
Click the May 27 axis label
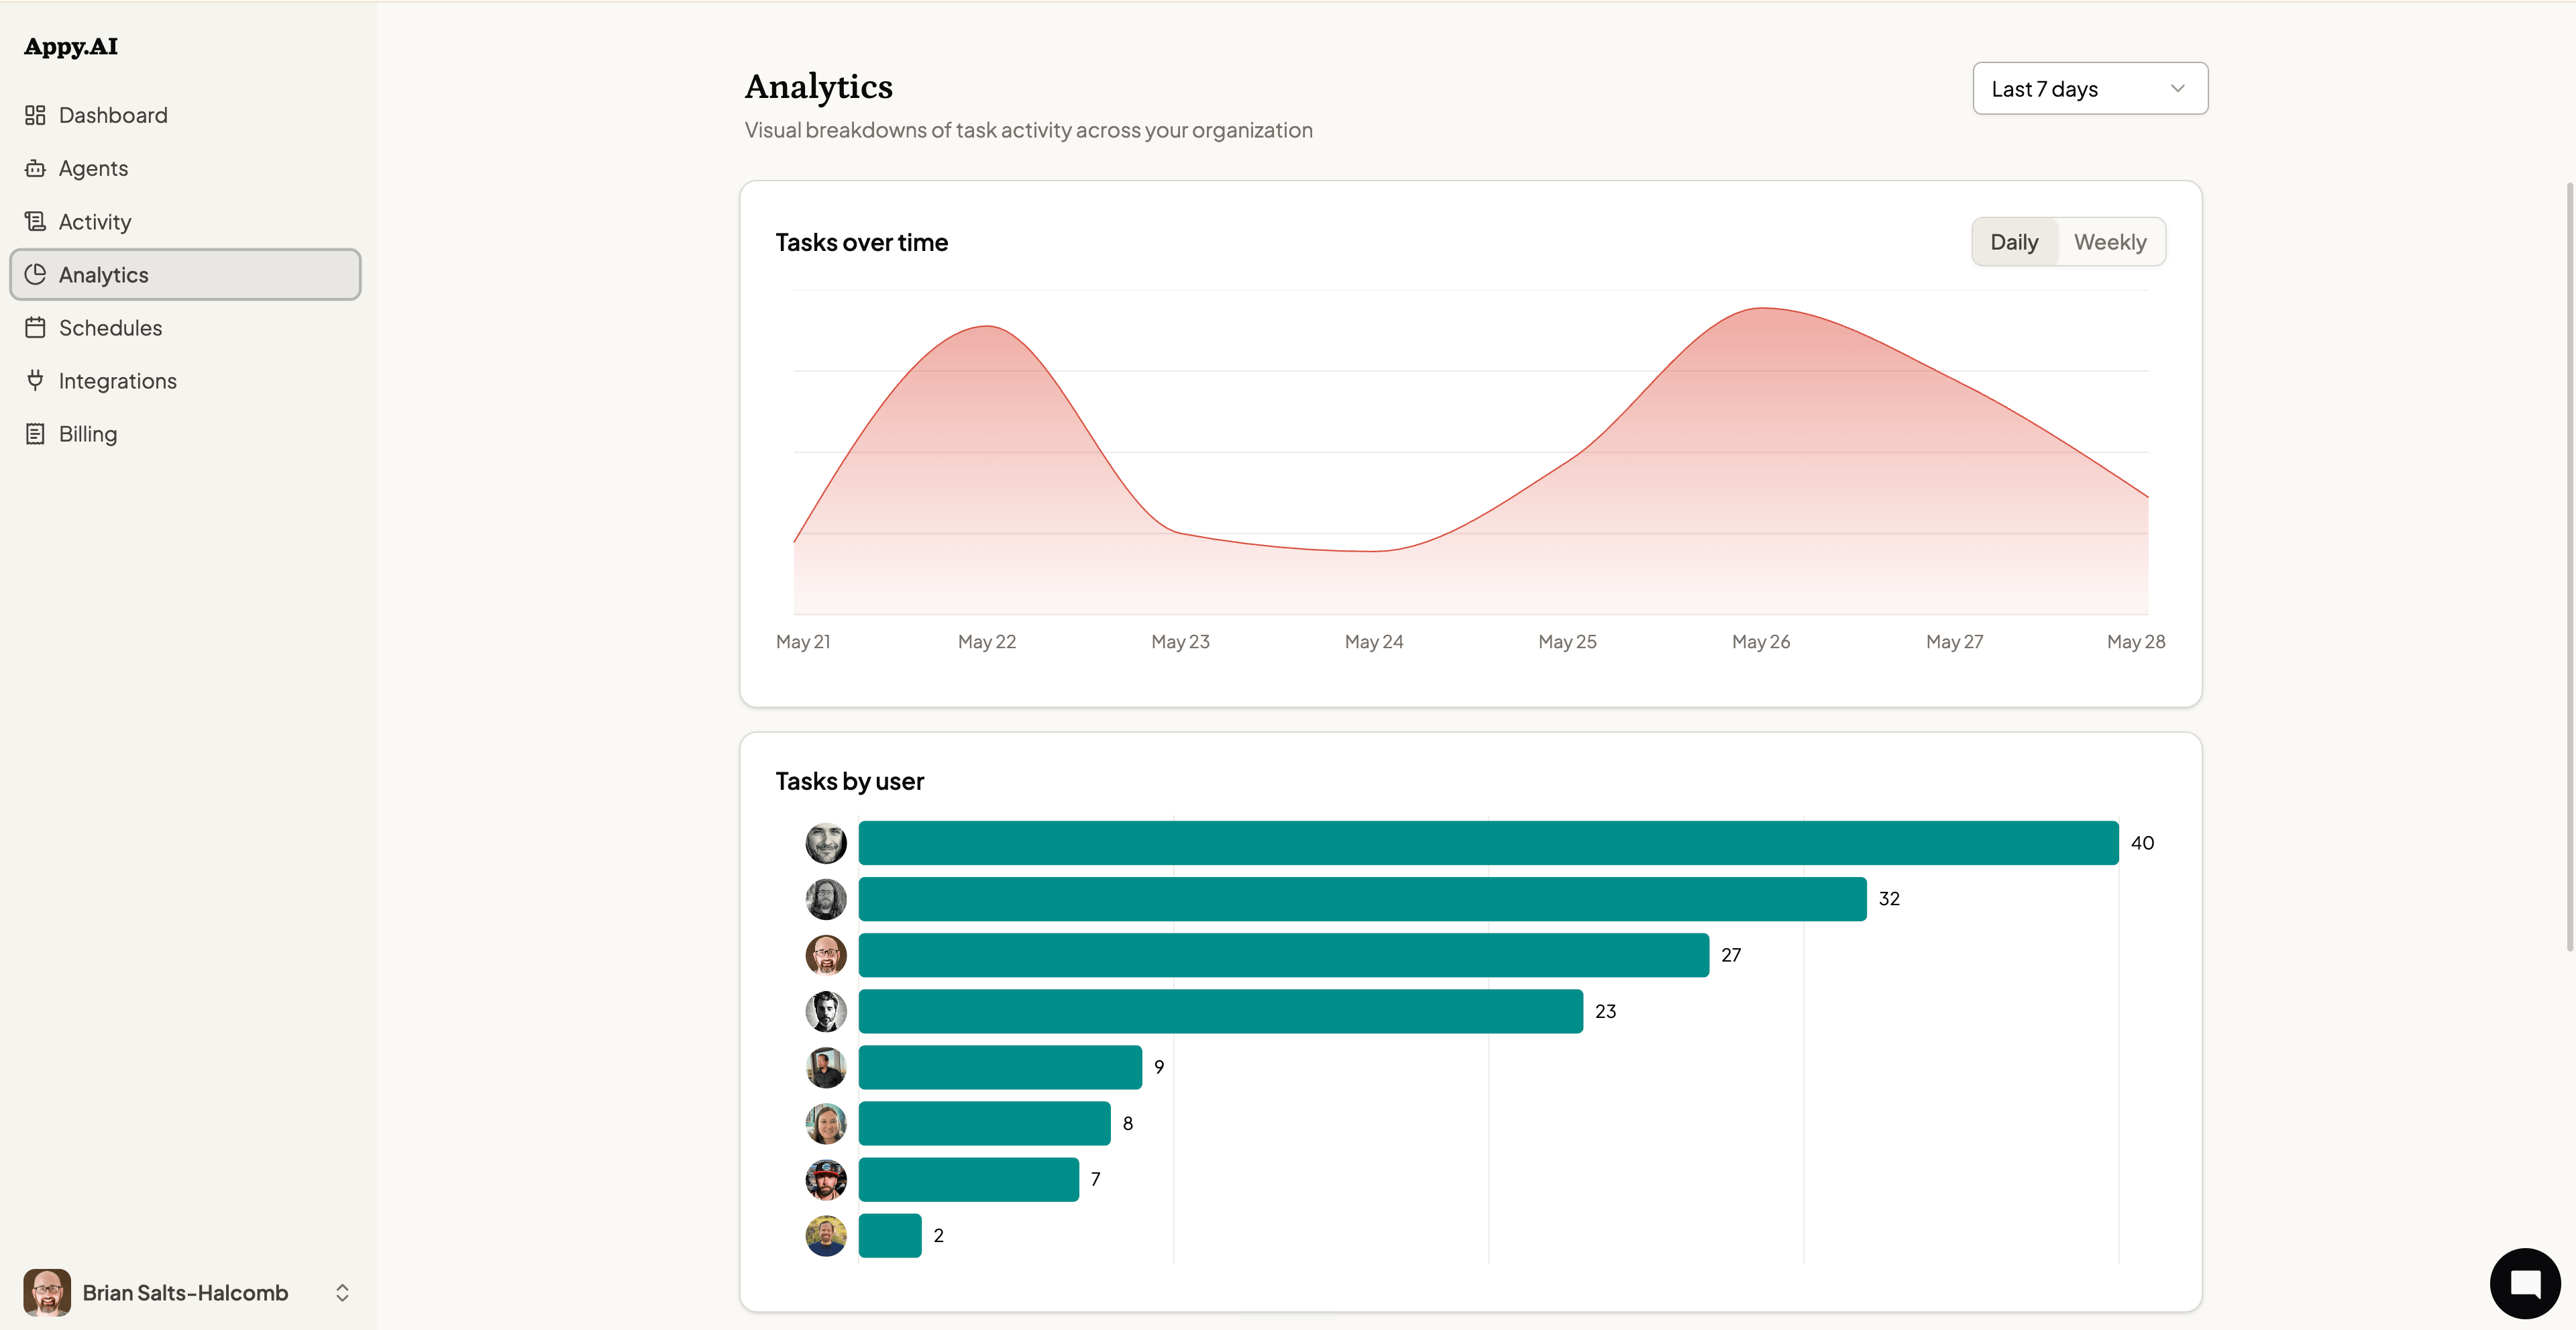coord(1955,641)
